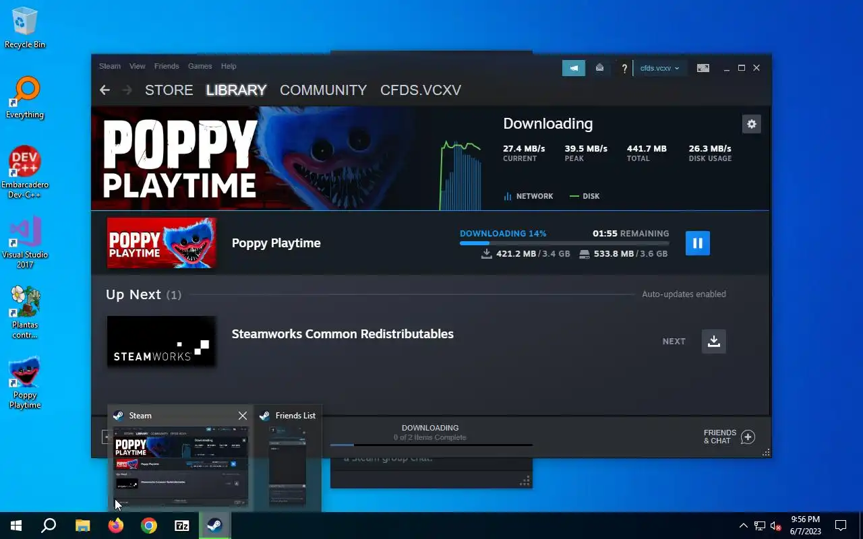The width and height of the screenshot is (863, 539).
Task: Go to the LIBRARY tab
Action: pos(236,90)
